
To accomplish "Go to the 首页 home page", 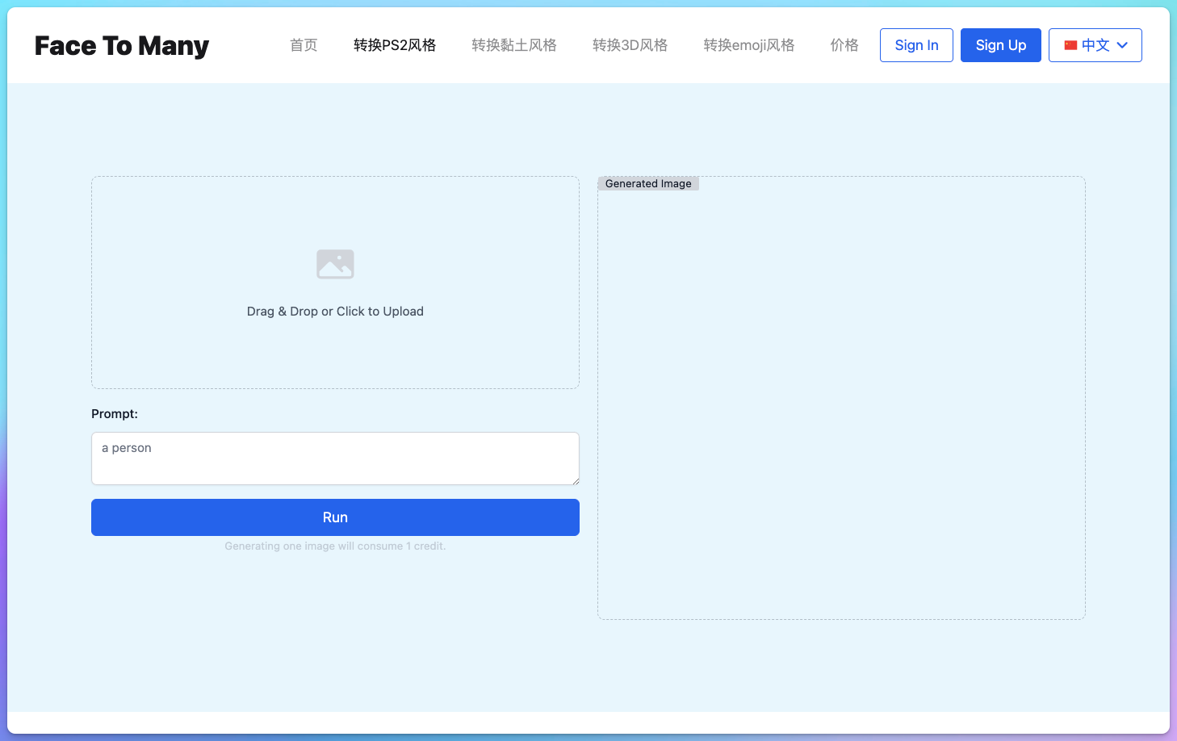I will 304,45.
